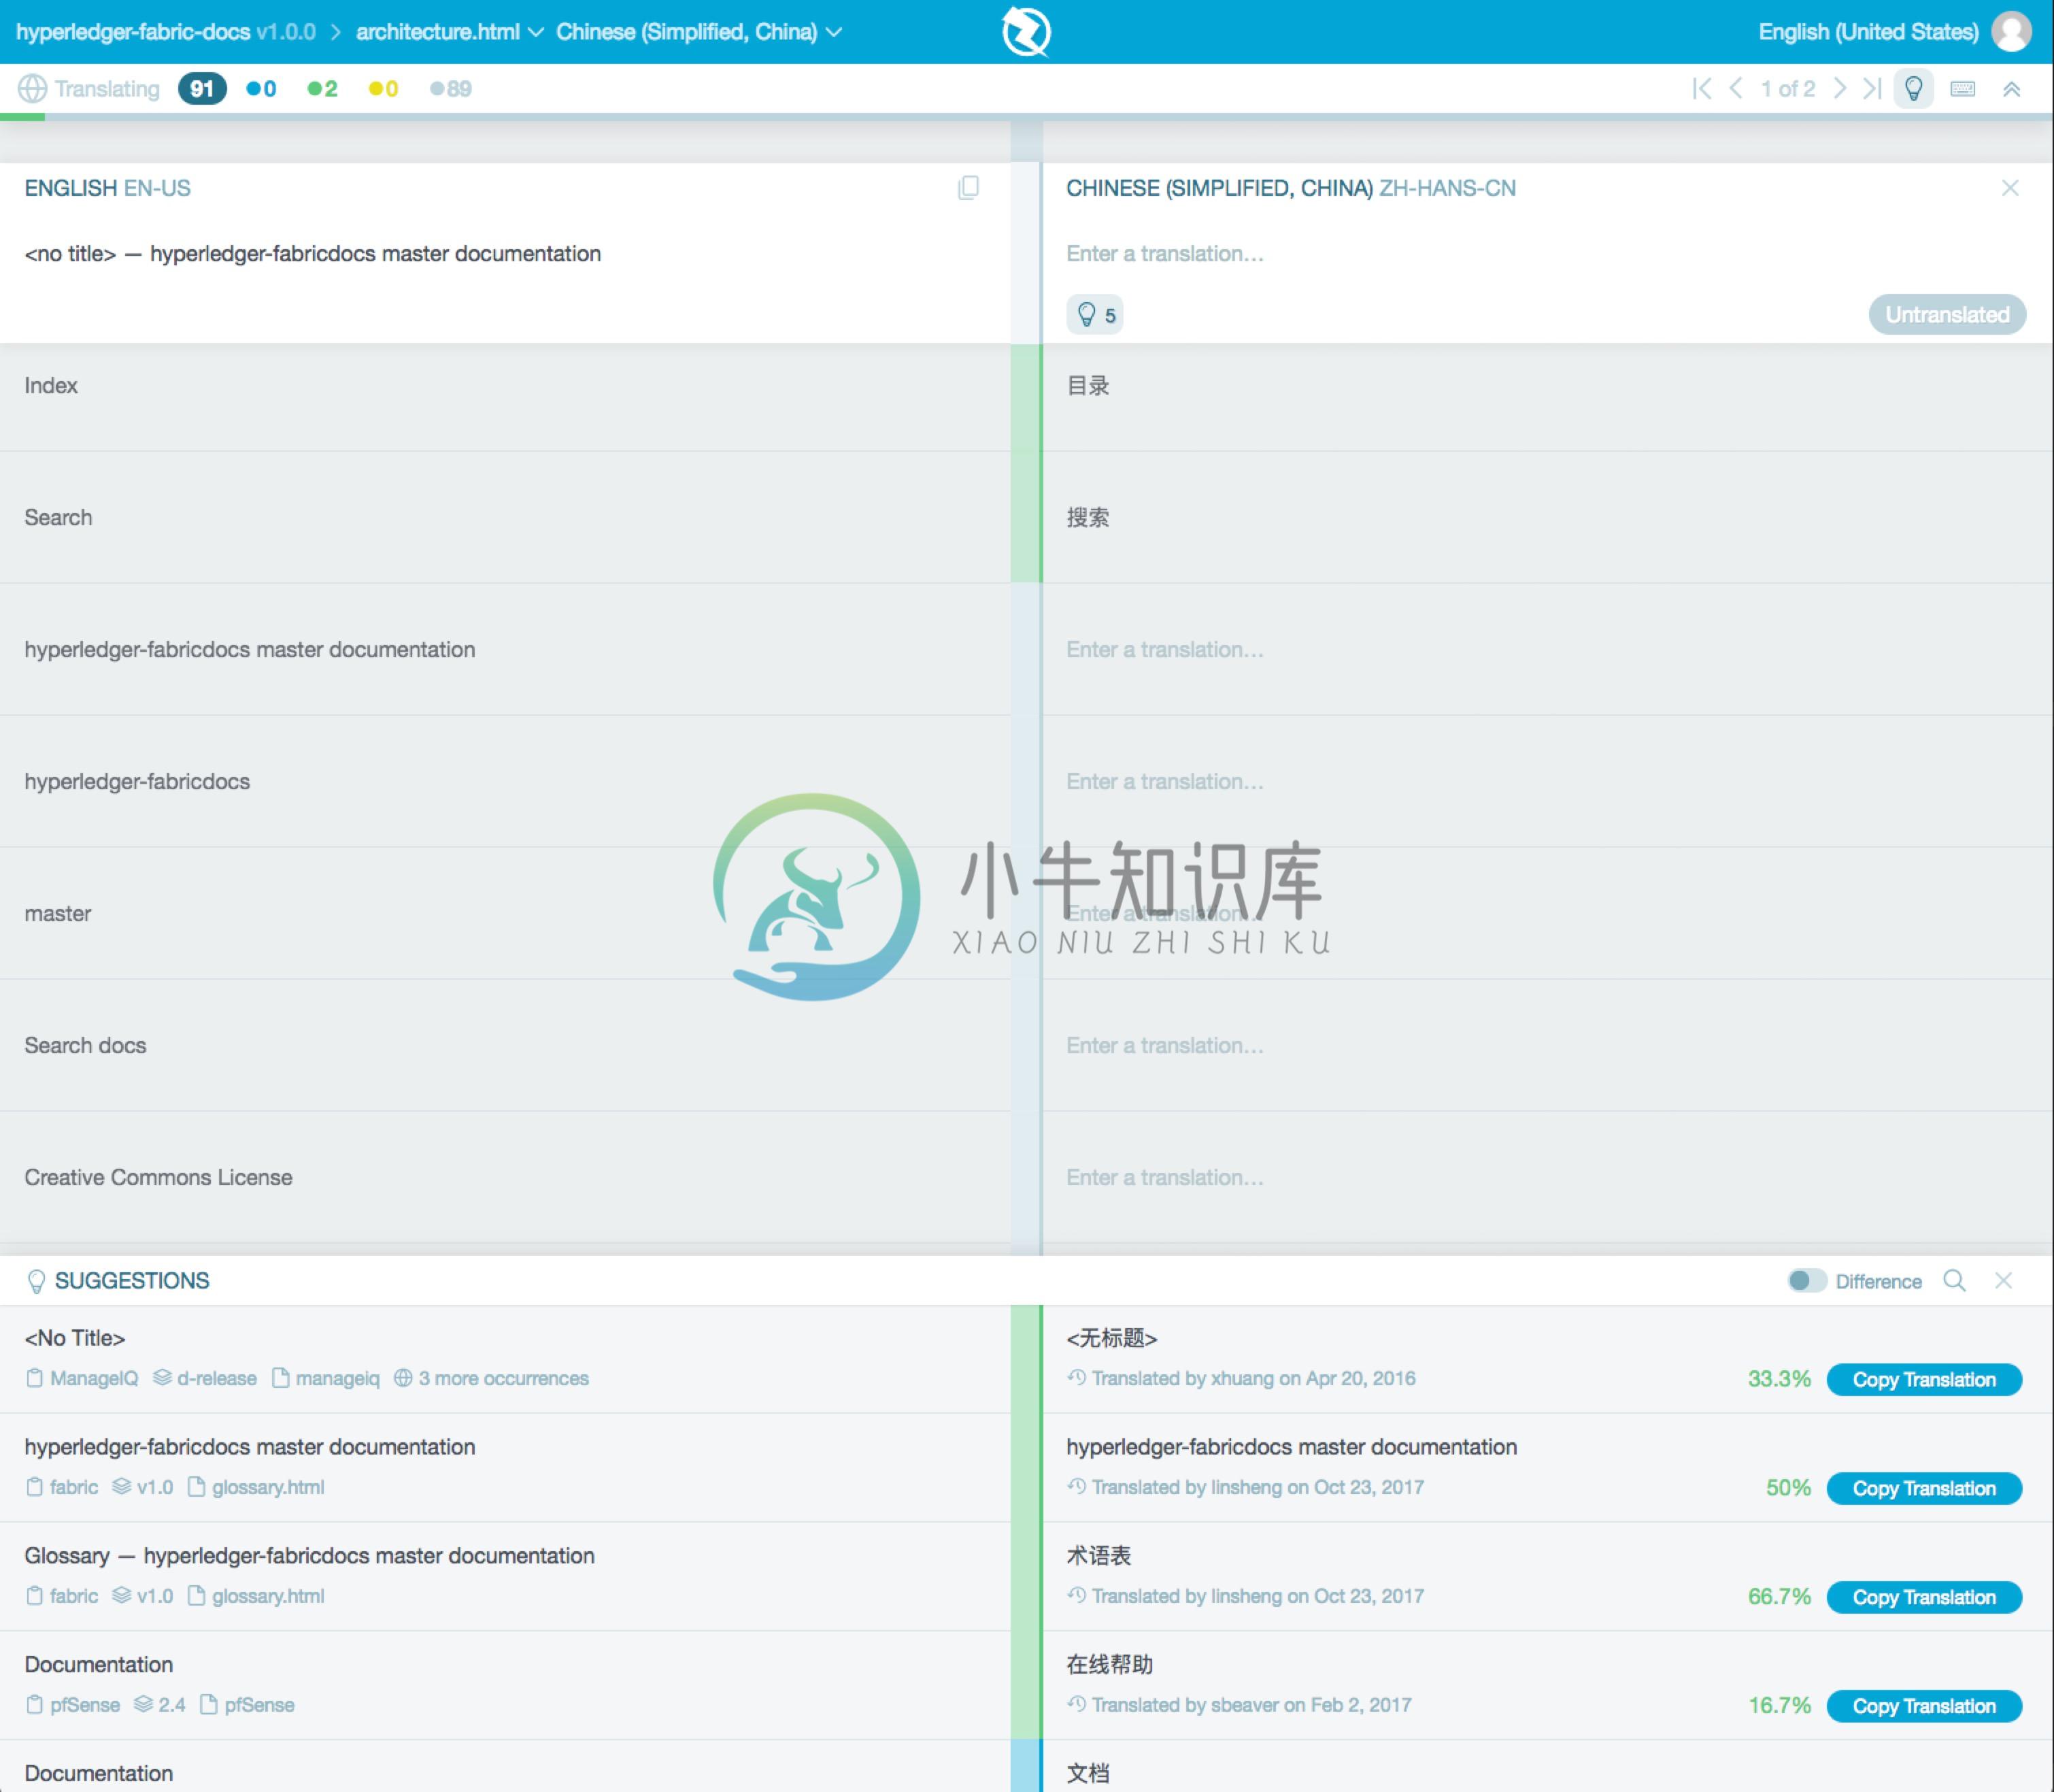2054x1792 pixels.
Task: Filter translated strings (green 2)
Action: (x=322, y=89)
